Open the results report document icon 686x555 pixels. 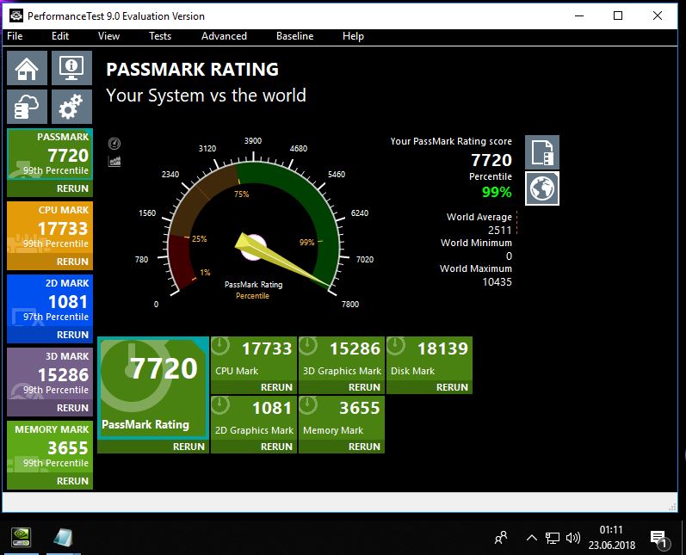click(542, 152)
